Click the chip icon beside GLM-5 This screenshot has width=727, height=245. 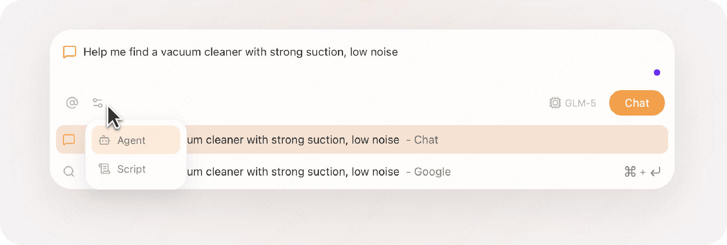[555, 103]
